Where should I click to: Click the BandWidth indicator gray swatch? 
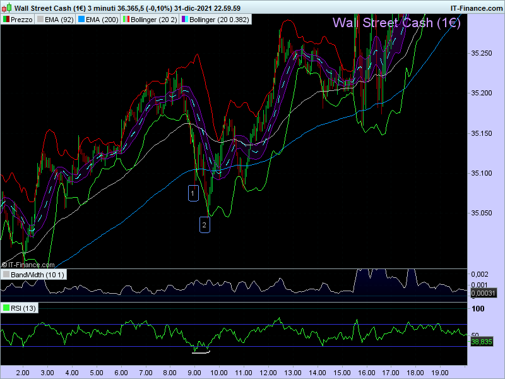pyautogui.click(x=6, y=275)
